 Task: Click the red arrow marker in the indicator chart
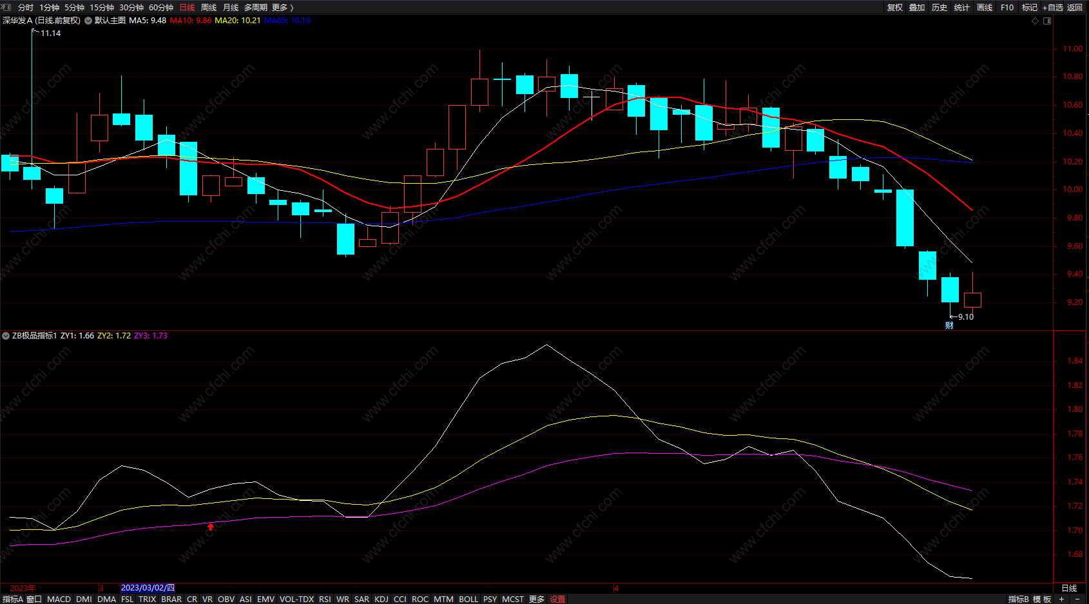(211, 527)
